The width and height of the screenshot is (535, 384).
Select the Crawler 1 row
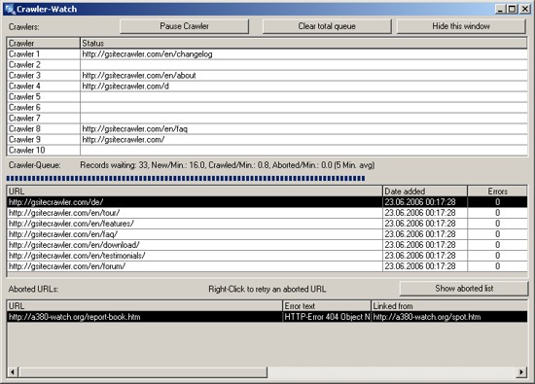[267, 53]
